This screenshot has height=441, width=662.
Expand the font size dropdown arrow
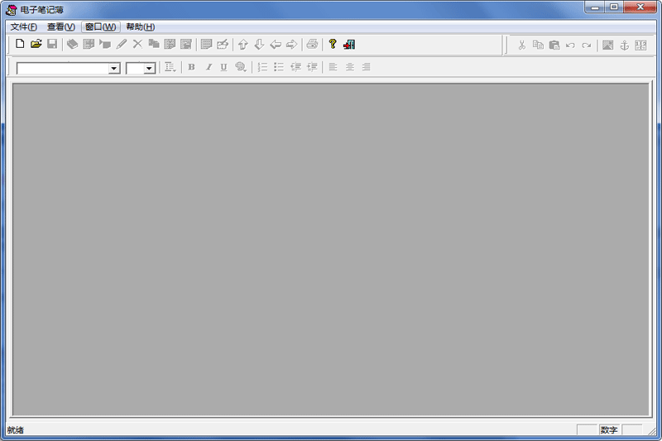coord(149,69)
